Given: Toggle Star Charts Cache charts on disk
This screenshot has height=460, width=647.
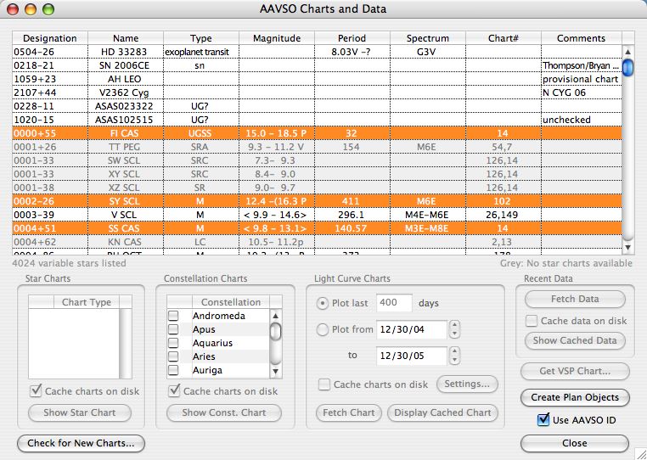Looking at the screenshot, I should pyautogui.click(x=37, y=390).
